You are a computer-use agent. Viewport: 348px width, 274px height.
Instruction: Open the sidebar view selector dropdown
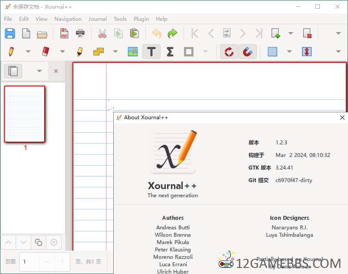coord(39,71)
